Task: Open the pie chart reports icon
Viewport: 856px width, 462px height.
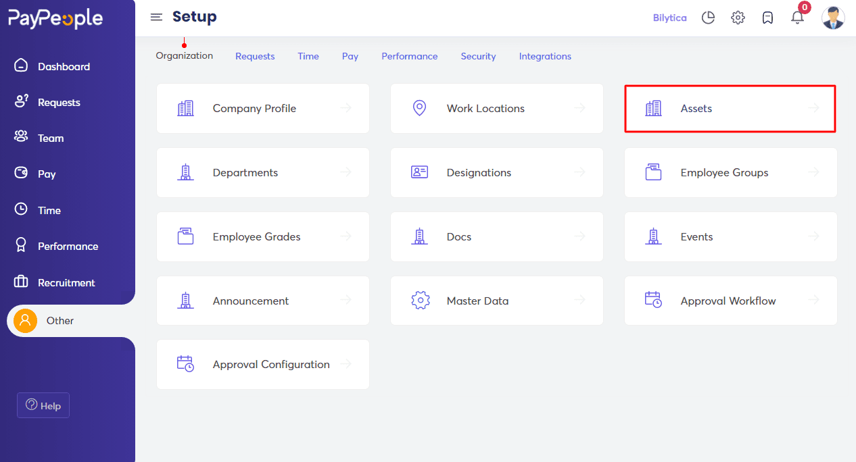Action: 708,18
